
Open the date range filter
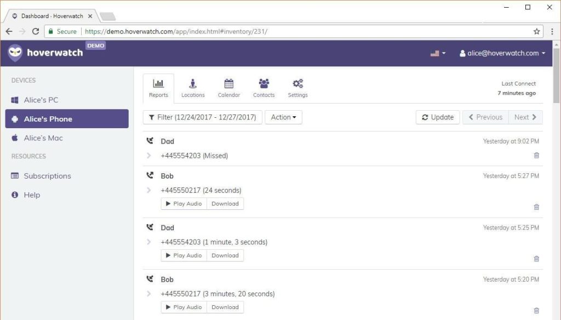[x=202, y=117]
